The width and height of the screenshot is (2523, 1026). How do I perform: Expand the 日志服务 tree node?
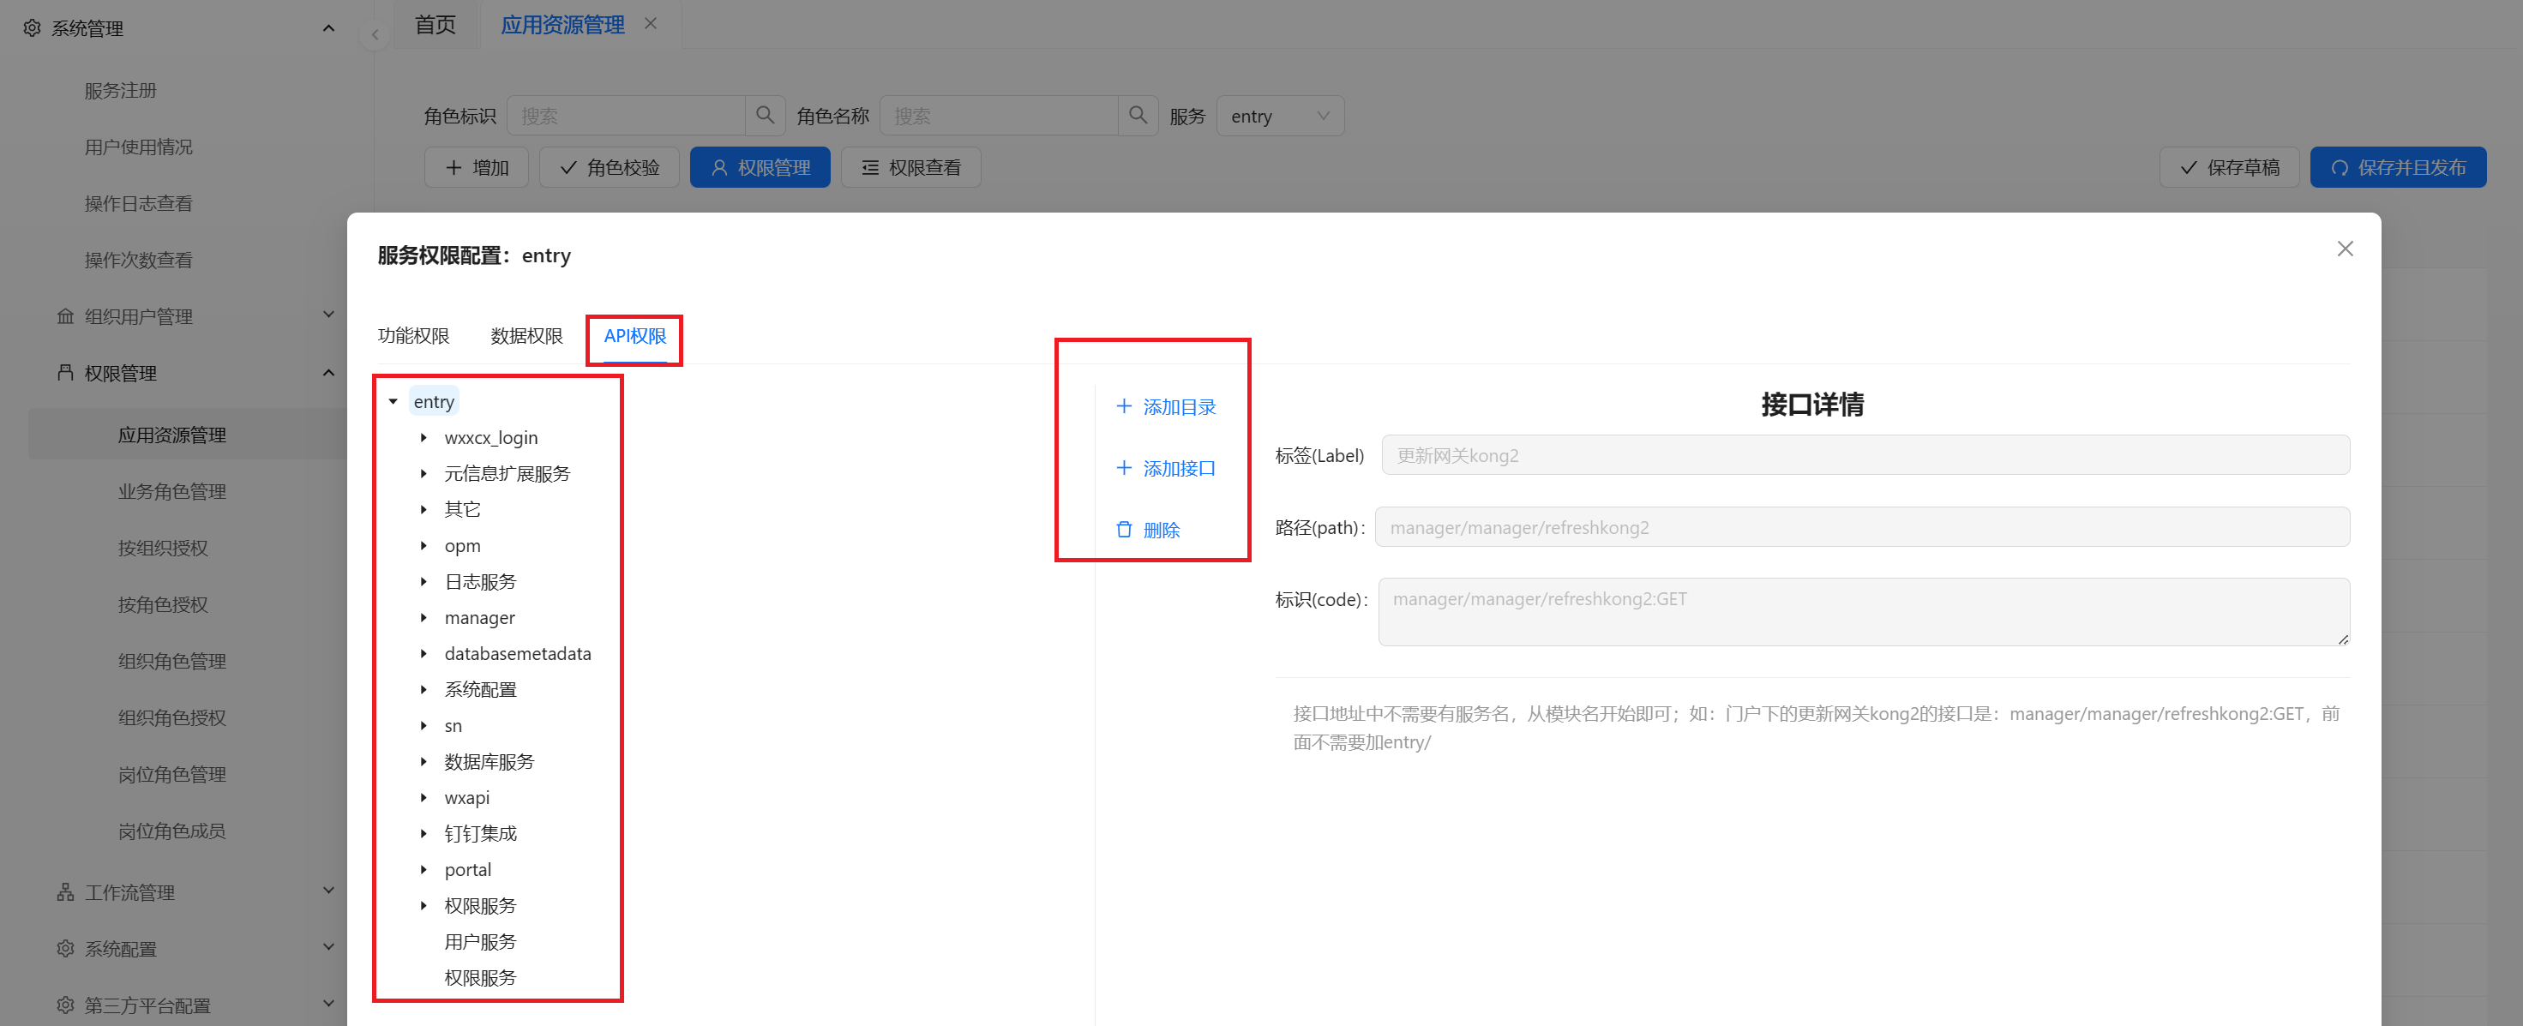pos(424,581)
